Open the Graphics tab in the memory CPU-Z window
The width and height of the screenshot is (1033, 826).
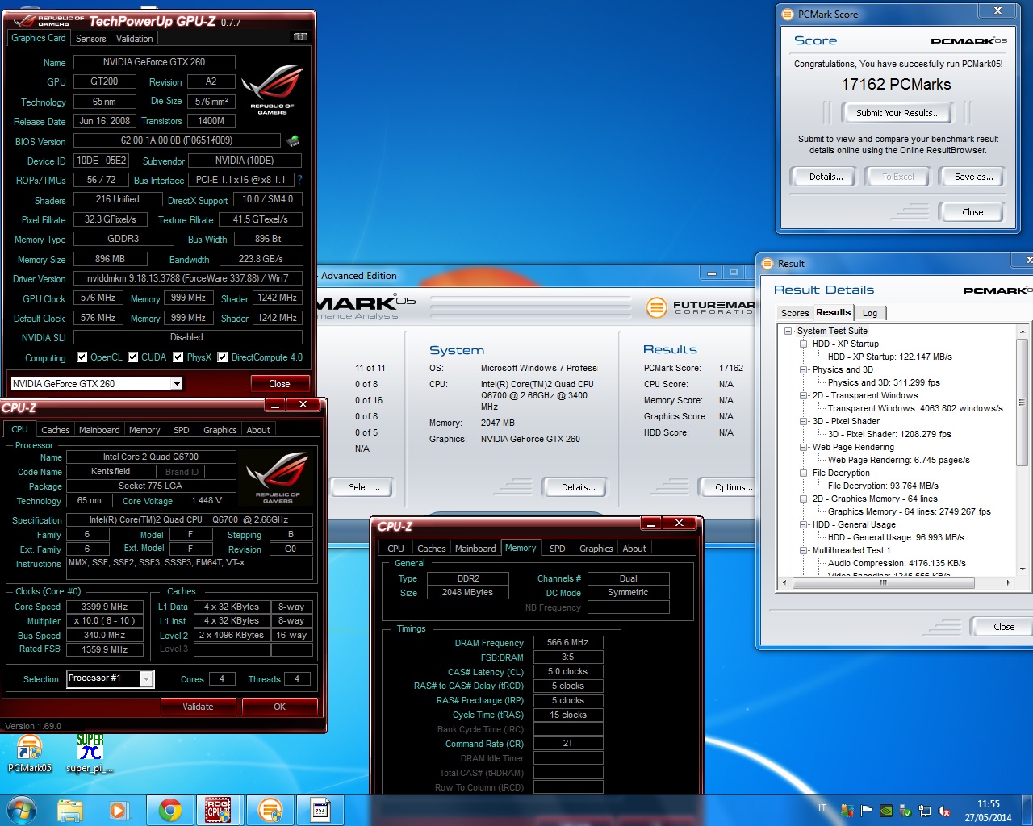point(596,549)
